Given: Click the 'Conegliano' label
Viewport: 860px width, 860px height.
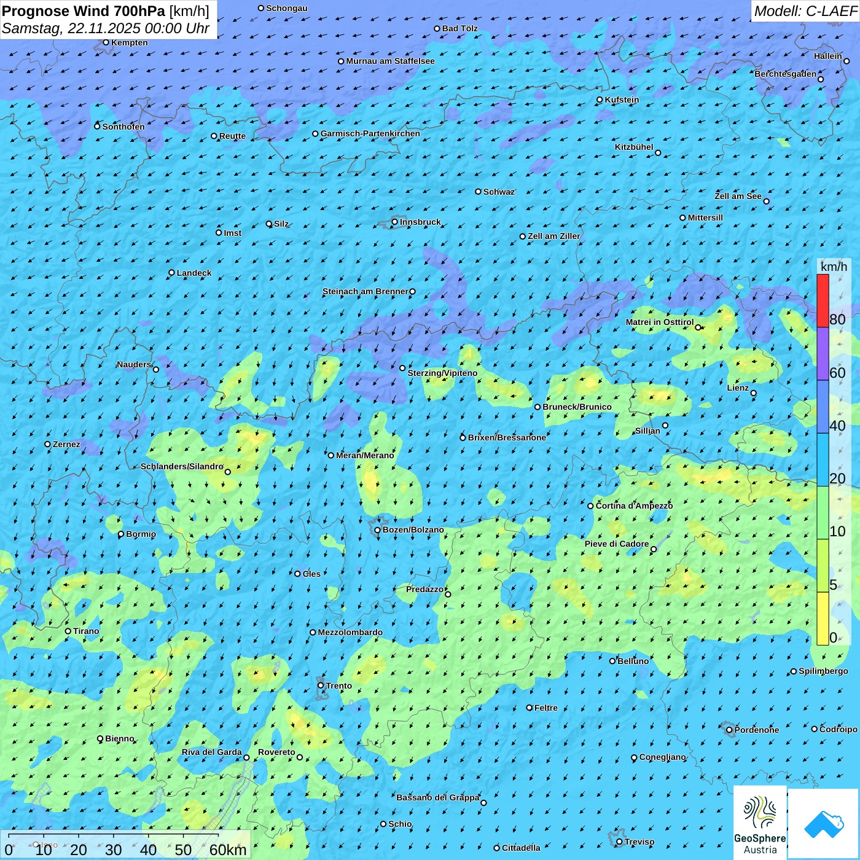Looking at the screenshot, I should pos(662,757).
